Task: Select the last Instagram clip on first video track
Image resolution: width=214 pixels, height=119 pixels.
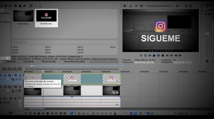Action: coord(111,79)
